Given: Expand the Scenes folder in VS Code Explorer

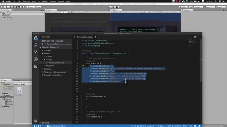Looking at the screenshot, I should (56, 56).
